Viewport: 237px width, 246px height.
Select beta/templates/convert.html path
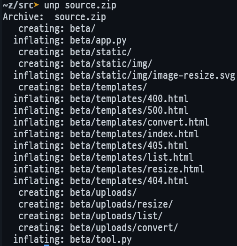[139, 122]
